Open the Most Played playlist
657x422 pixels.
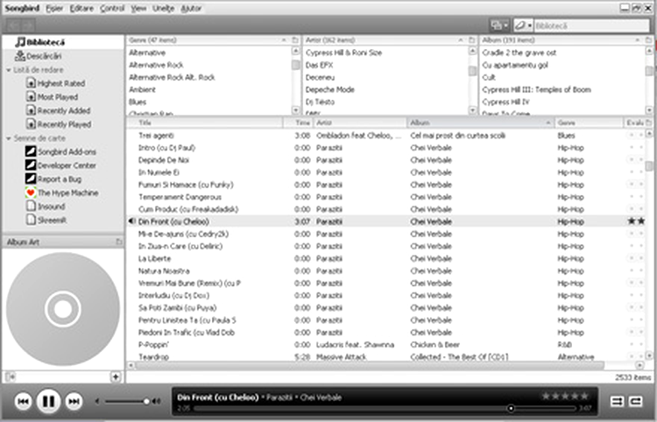click(x=52, y=96)
